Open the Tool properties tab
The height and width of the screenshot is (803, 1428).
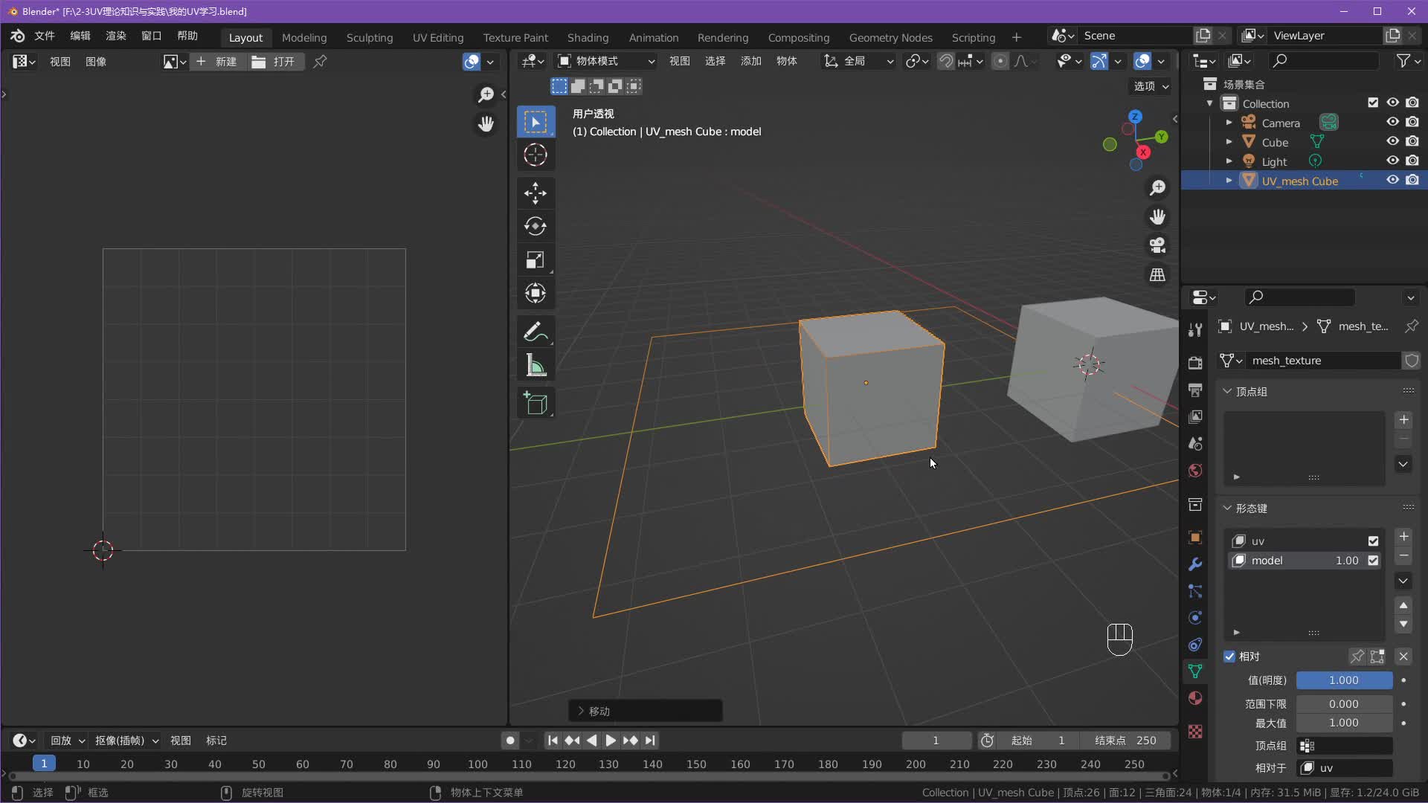1195,330
